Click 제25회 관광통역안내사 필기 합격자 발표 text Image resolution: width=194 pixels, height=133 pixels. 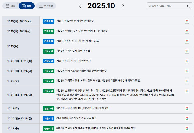coord(78,81)
